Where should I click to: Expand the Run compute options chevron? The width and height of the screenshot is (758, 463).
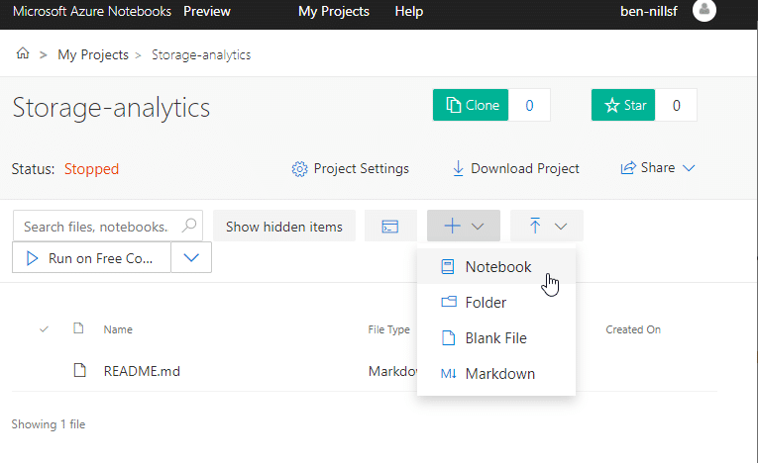point(191,257)
